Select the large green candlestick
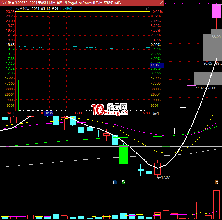Image resolution: width=222 pixels, height=220 pixels. [x=123, y=154]
